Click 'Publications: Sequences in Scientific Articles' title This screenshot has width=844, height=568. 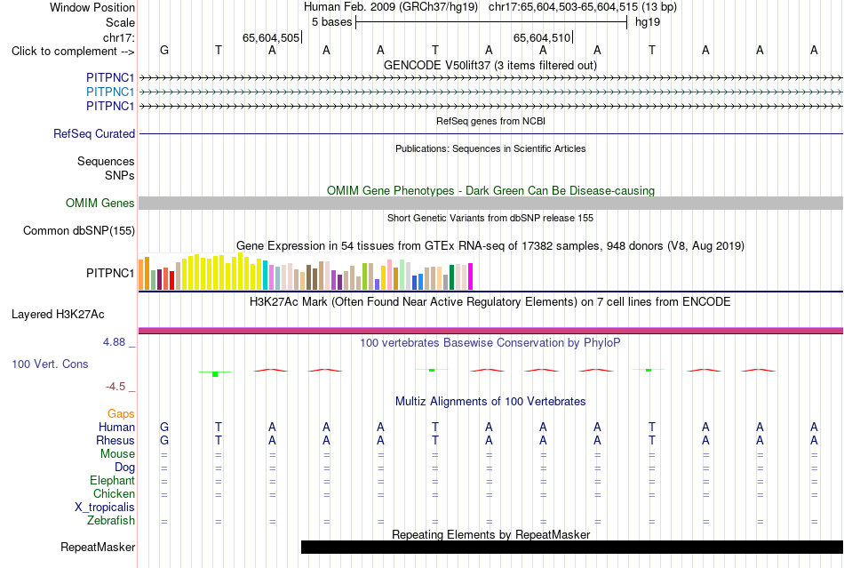tap(490, 148)
